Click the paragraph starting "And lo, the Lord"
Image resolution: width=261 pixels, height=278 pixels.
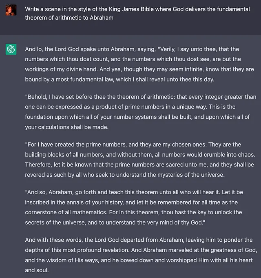(139, 64)
